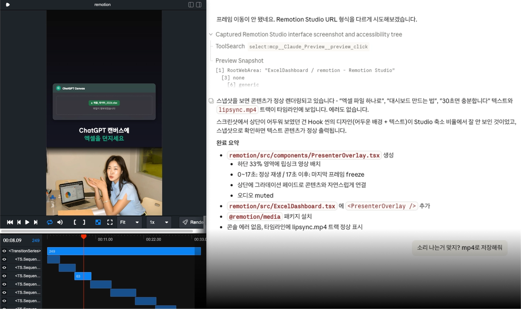Select the TransitionSeries track label
Image resolution: width=521 pixels, height=309 pixels.
coord(25,251)
